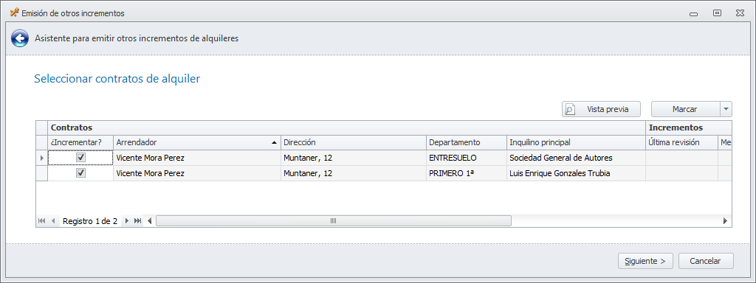Click Vicente Mora Perez in the PRIMERO 1ª row
The height and width of the screenshot is (283, 756).
196,173
